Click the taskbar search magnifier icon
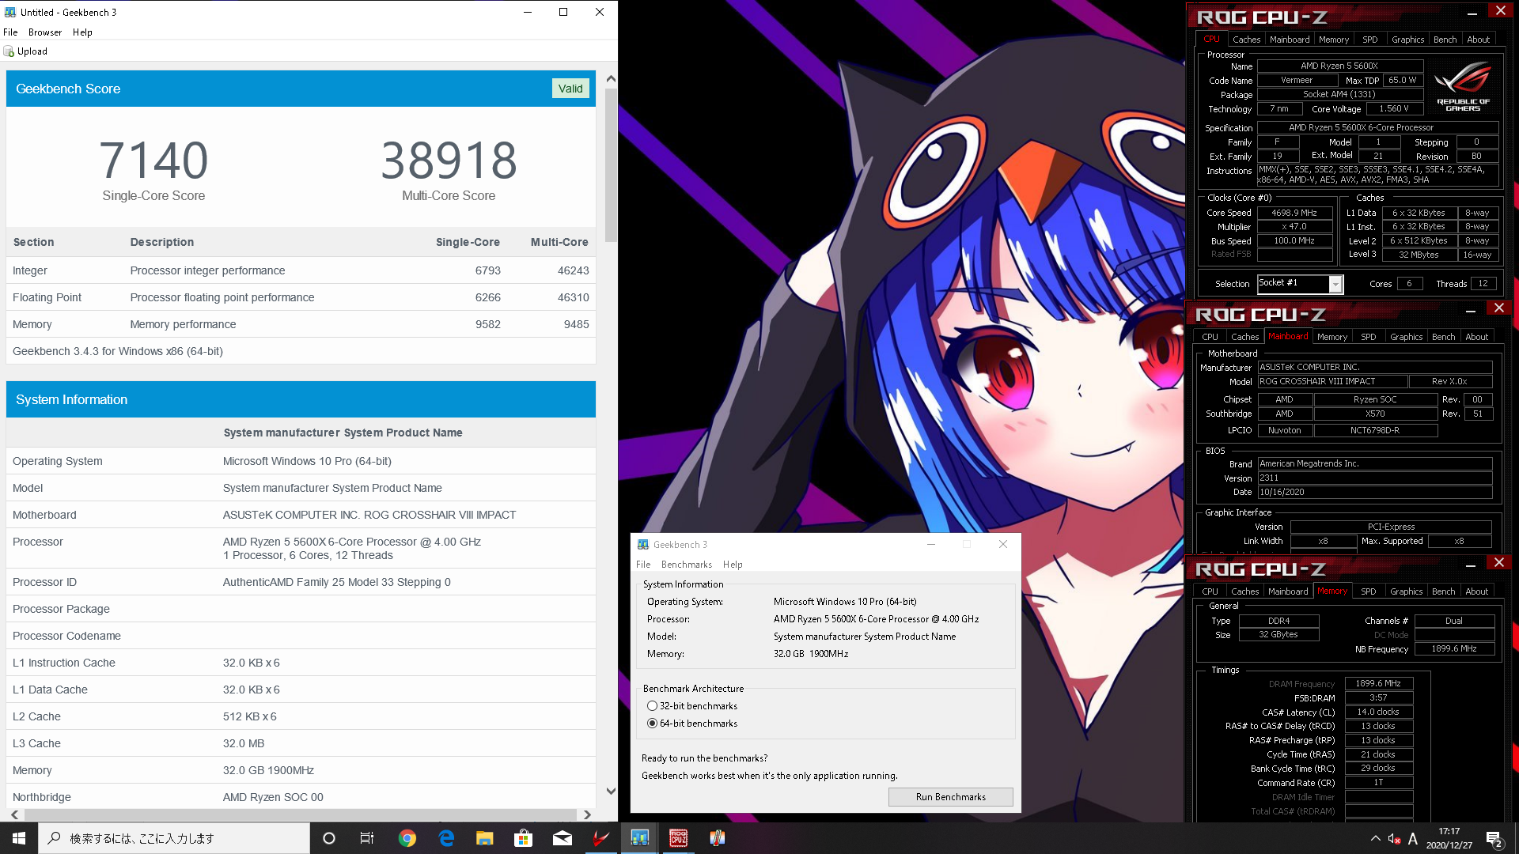 tap(54, 838)
